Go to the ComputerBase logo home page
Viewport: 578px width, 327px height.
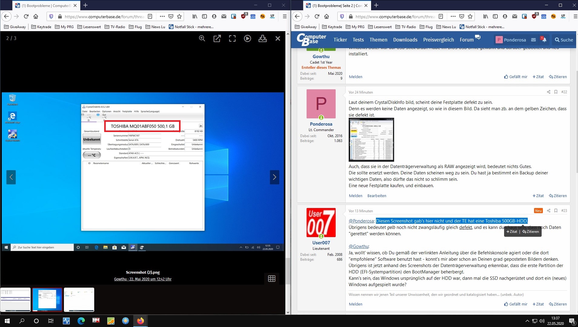tap(311, 40)
